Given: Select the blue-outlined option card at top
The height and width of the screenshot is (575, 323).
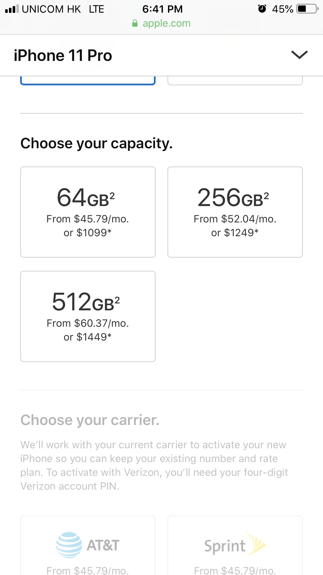Looking at the screenshot, I should (x=88, y=81).
